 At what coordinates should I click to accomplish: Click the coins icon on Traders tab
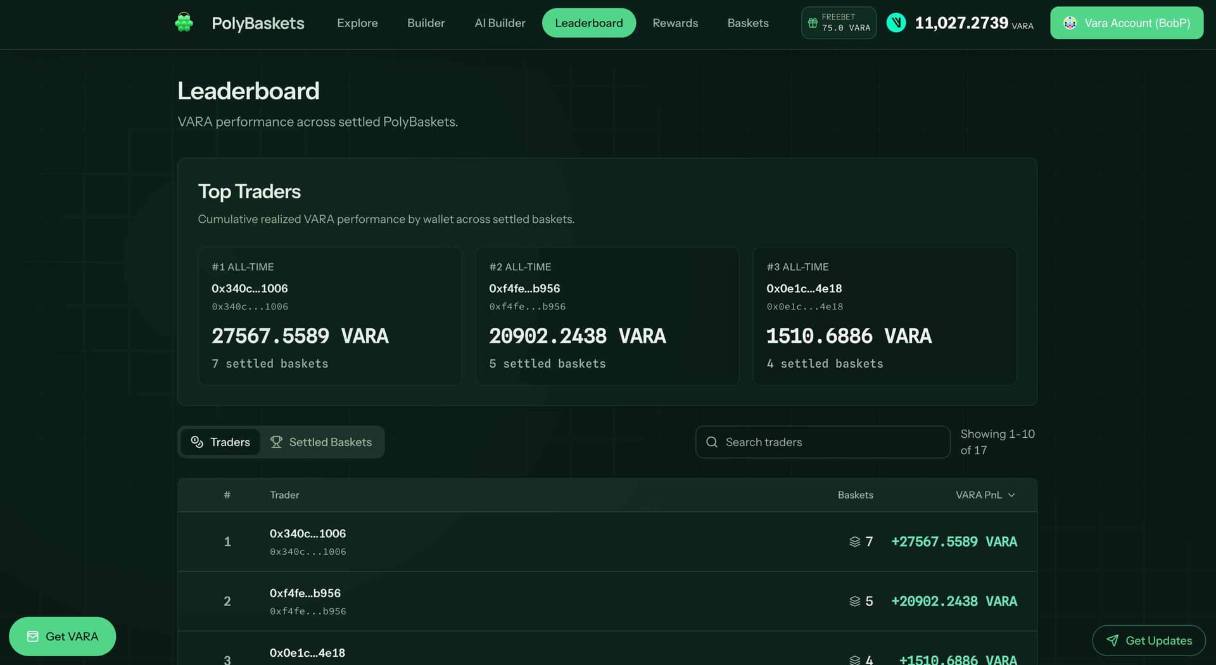coord(197,442)
